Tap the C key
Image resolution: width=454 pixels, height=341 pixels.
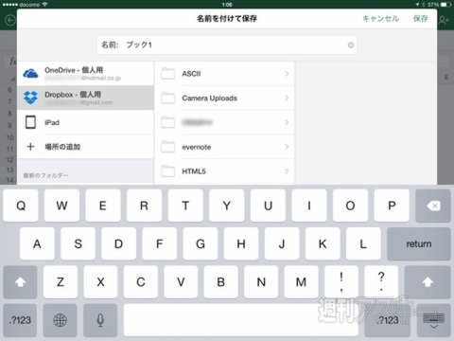point(141,282)
